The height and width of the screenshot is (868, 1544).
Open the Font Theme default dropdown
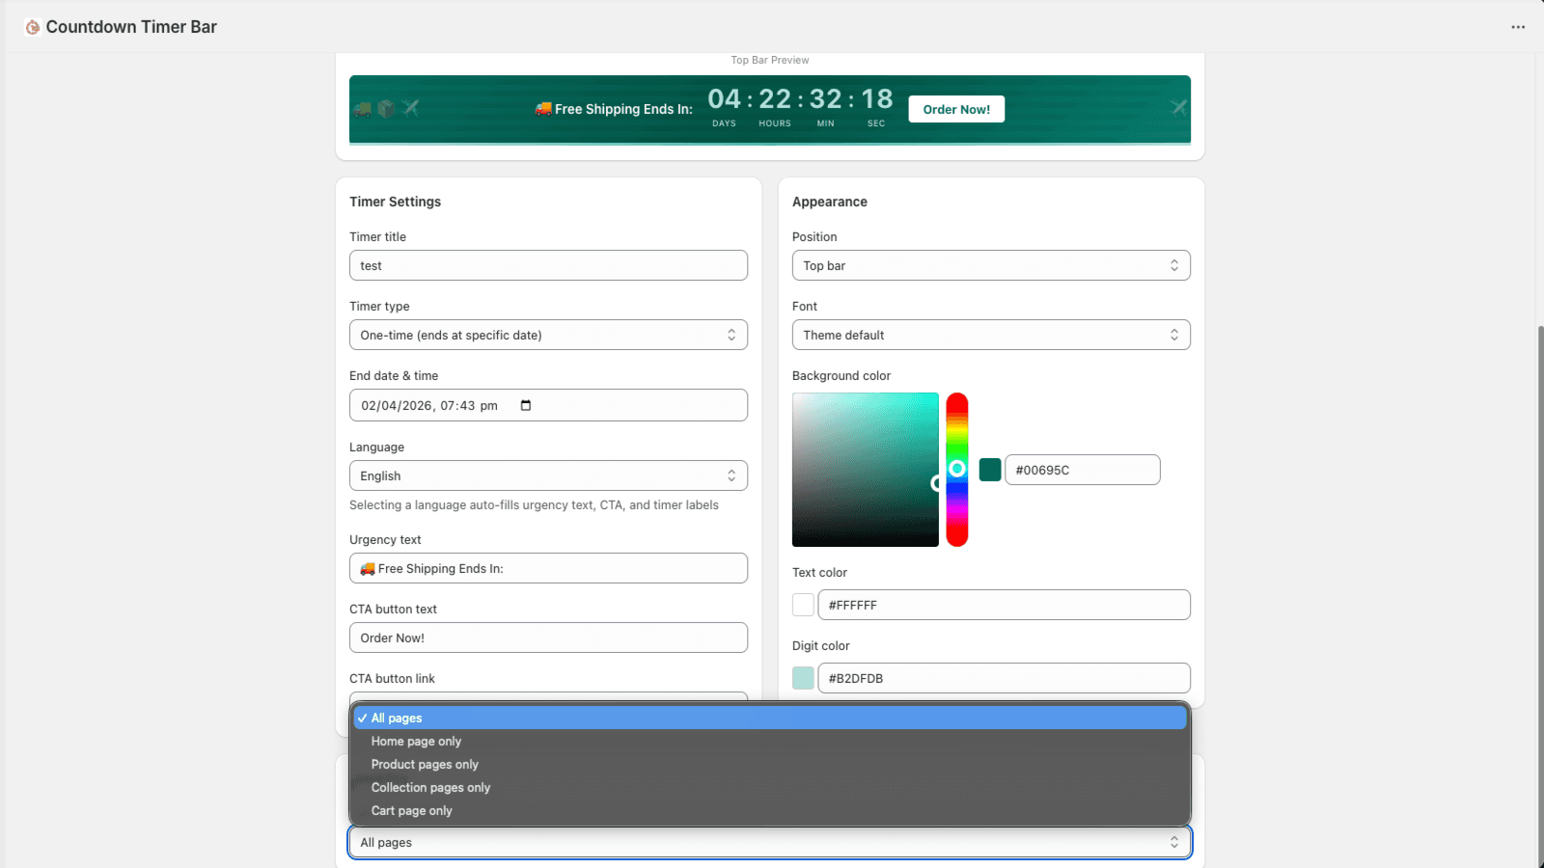pos(991,335)
